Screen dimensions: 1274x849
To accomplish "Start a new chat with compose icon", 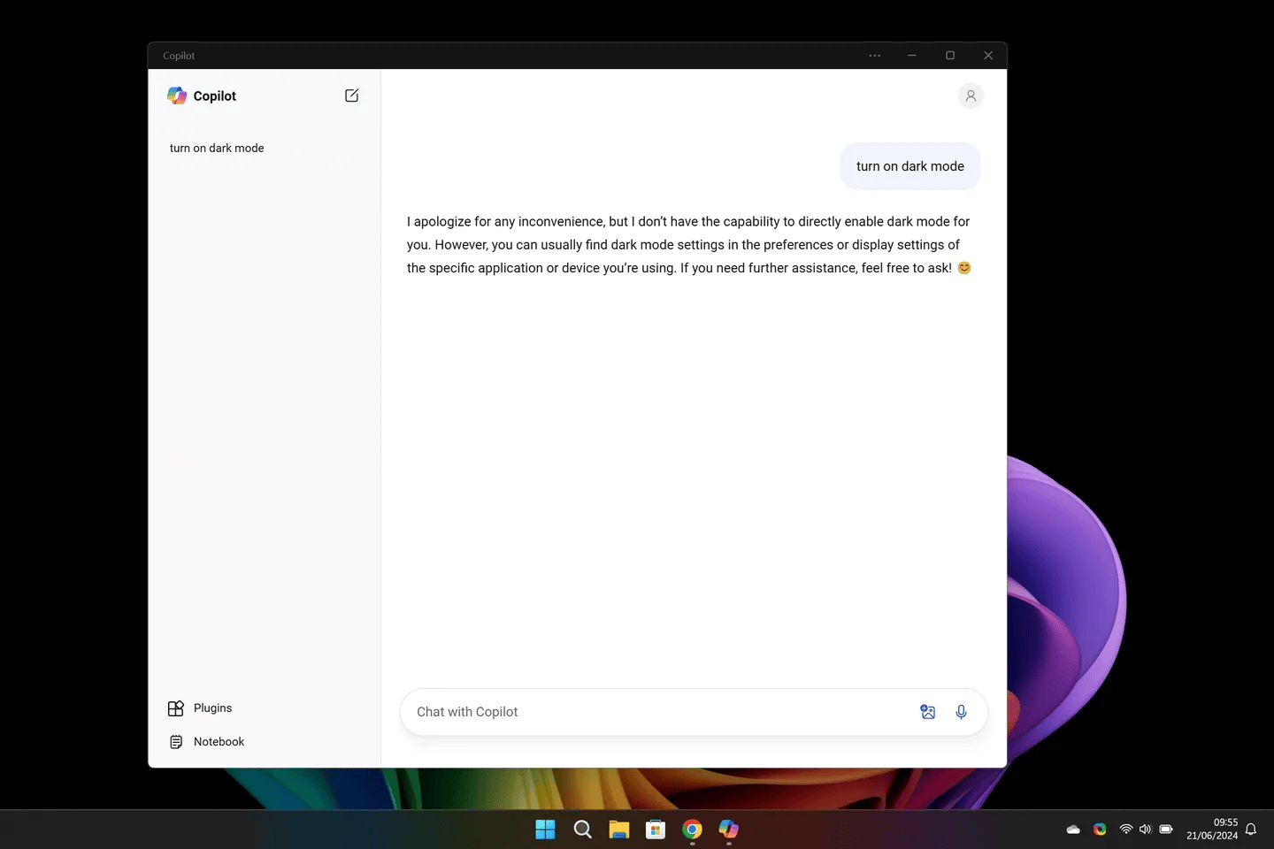I will click(x=351, y=96).
